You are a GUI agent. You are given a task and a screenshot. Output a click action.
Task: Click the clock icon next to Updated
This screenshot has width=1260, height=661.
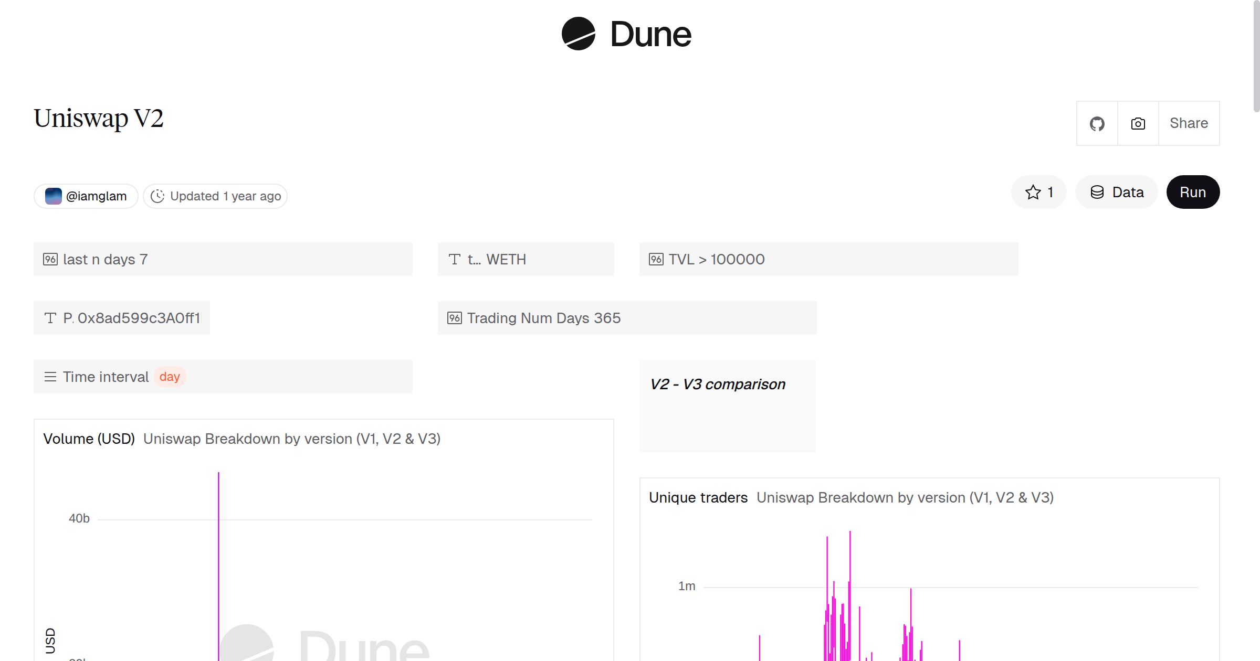tap(159, 196)
